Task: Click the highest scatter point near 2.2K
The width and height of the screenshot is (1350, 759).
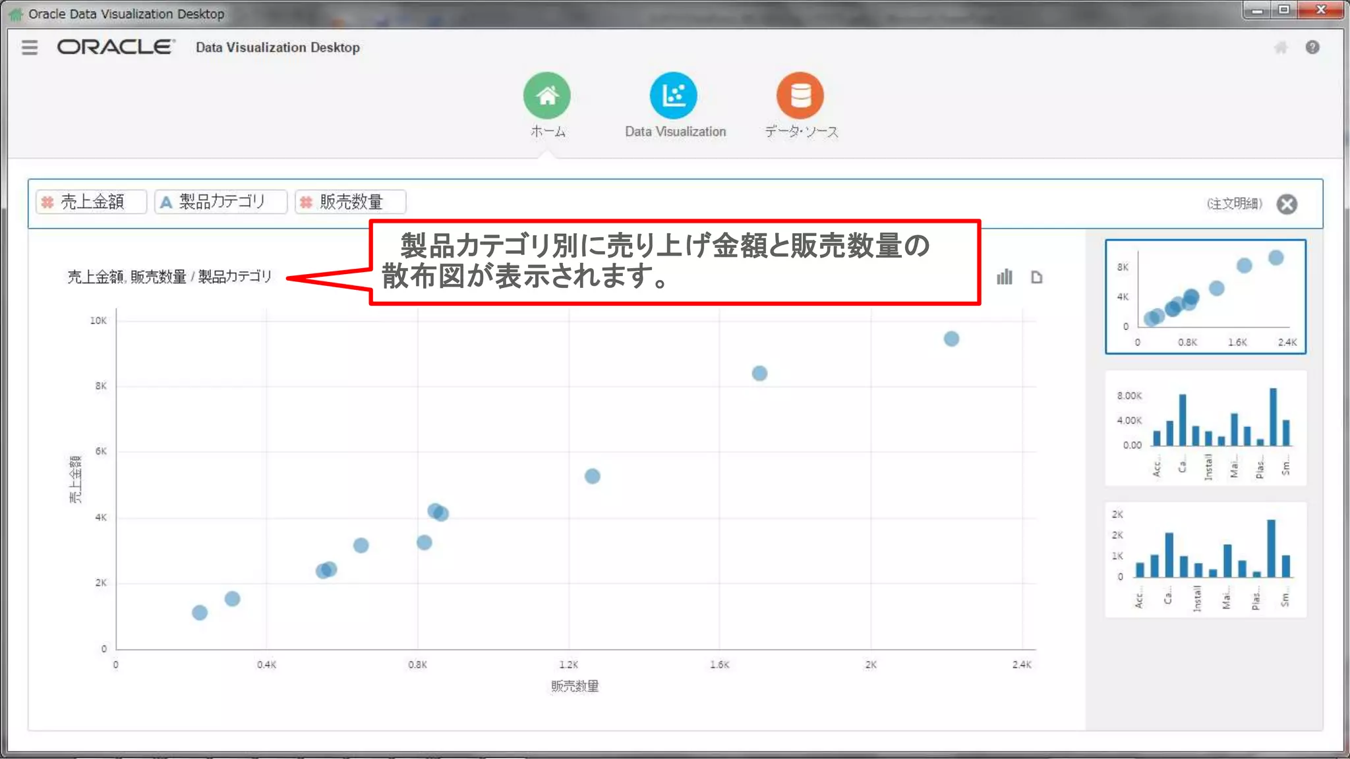Action: click(x=951, y=339)
